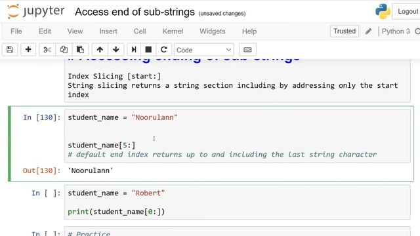Insert a cell below with plus icon

[28, 50]
